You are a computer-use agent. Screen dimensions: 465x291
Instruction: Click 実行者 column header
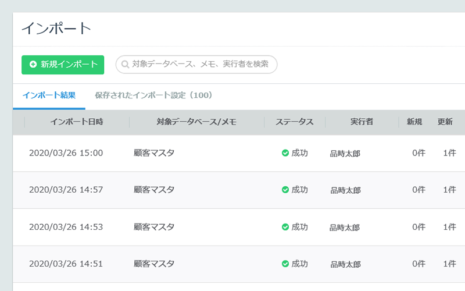pos(362,122)
